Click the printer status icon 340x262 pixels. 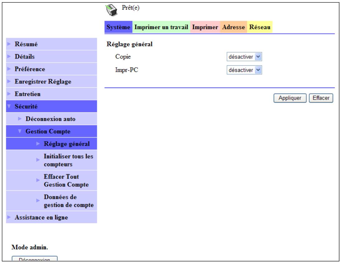tap(111, 10)
